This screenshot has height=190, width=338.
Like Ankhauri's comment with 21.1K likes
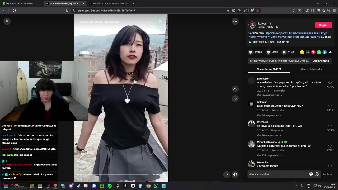[330, 106]
